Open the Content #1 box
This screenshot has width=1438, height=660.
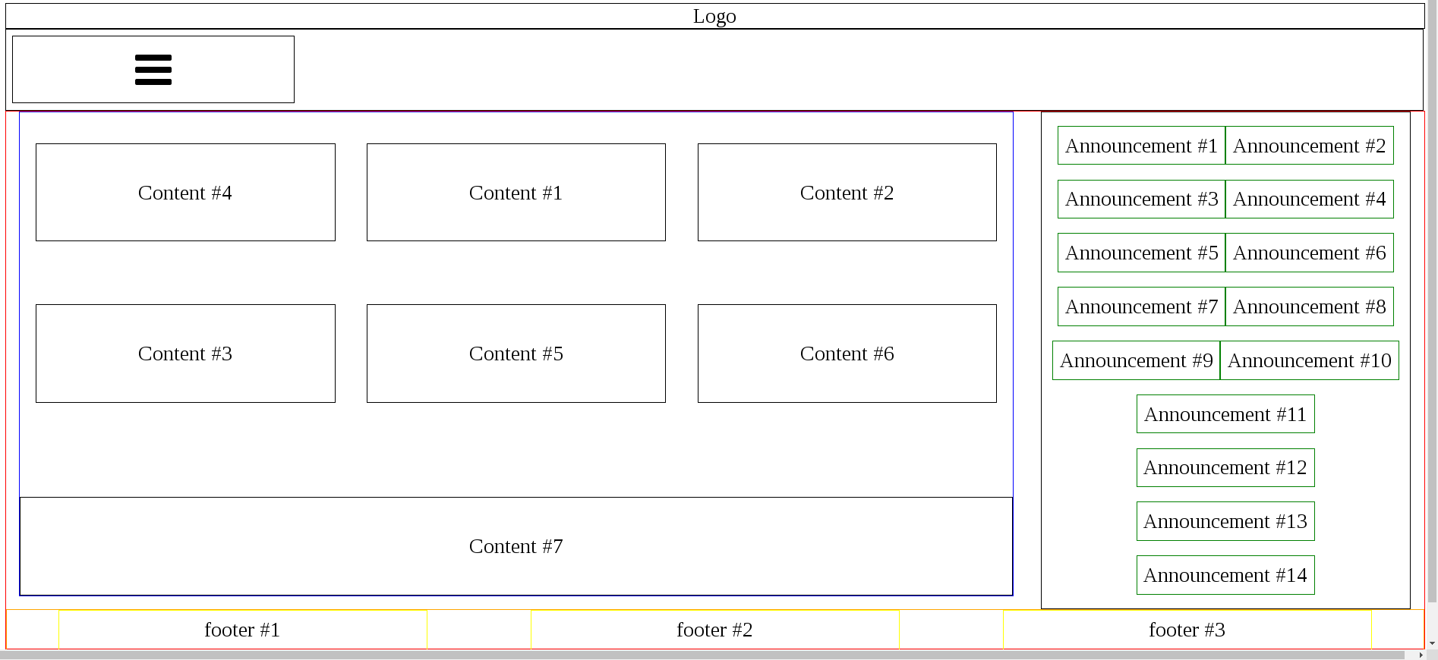click(516, 193)
